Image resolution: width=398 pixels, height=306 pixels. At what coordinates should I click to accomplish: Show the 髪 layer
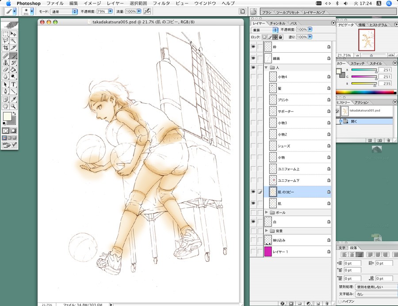(253, 88)
